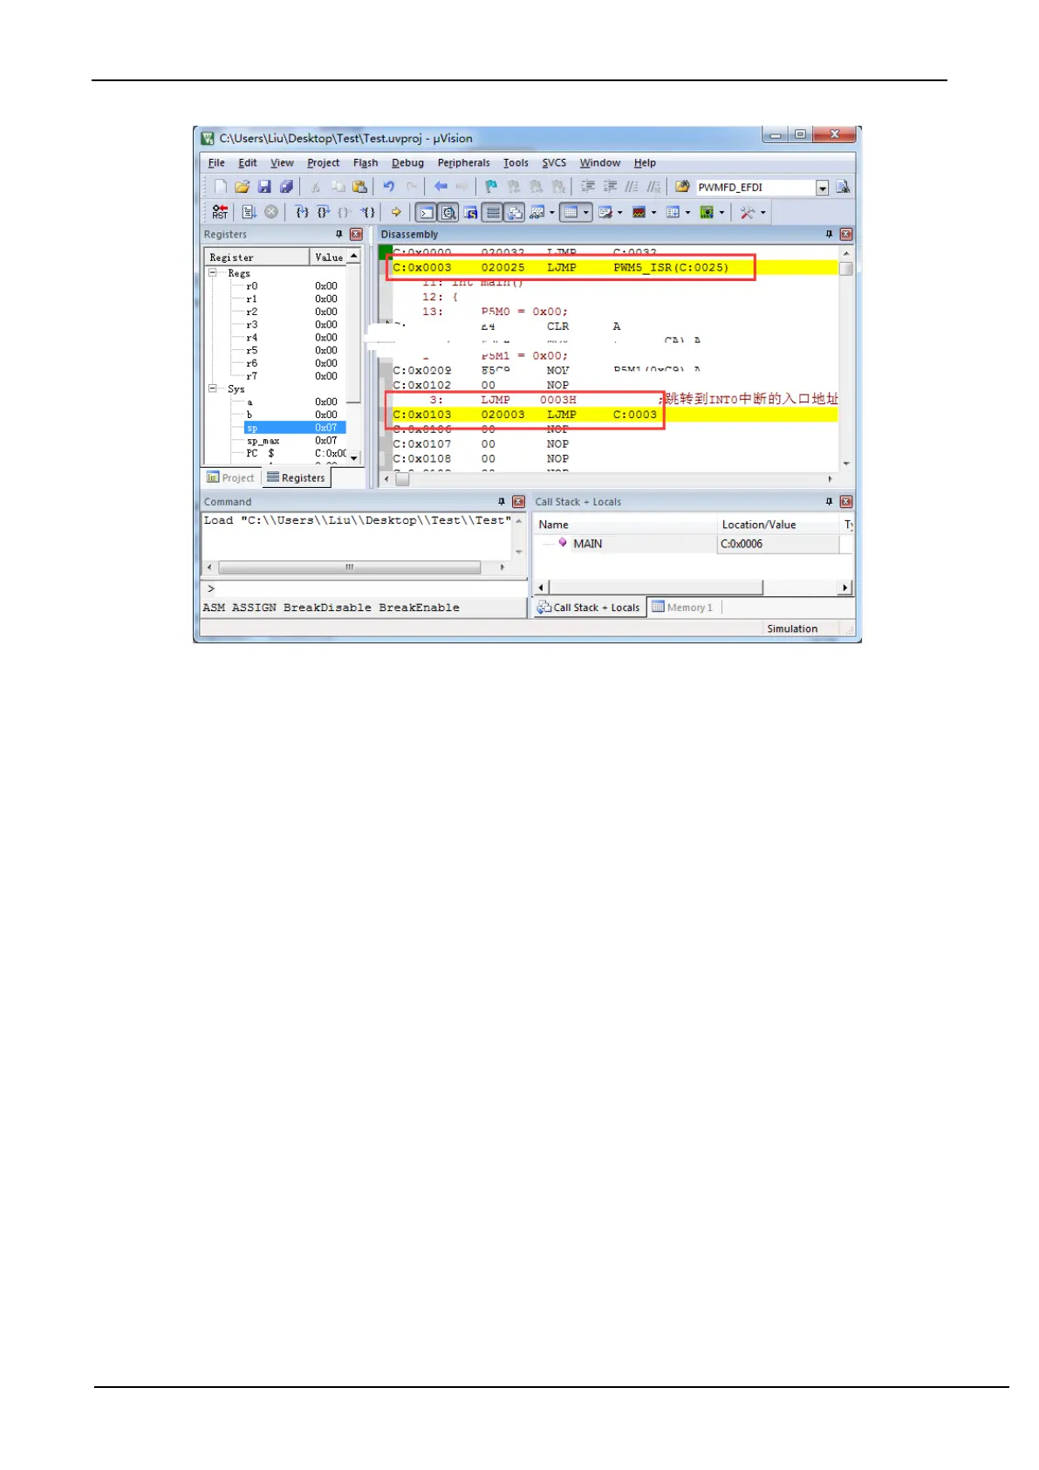Pin the Registers panel
The image size is (1039, 1470).
339,234
